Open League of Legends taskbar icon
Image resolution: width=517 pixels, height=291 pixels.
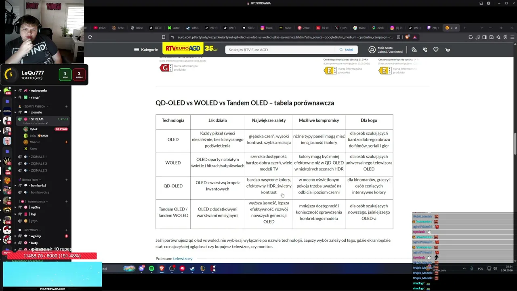tap(203, 268)
